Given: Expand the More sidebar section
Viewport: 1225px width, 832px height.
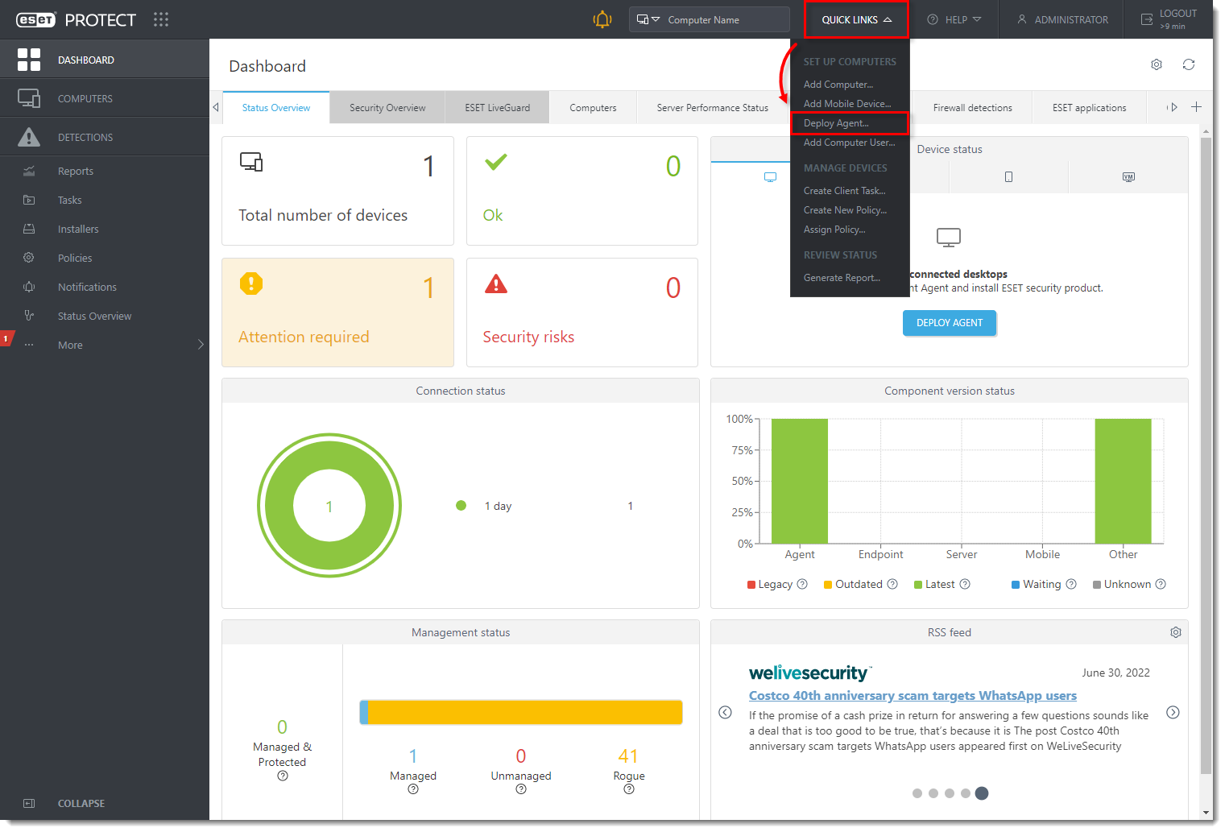Looking at the screenshot, I should point(105,345).
